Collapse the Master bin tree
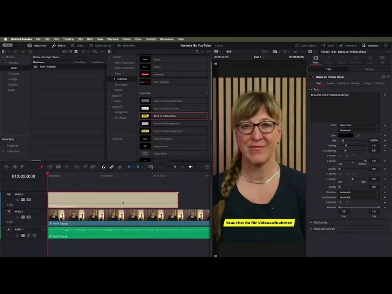The width and height of the screenshot is (392, 294). [3, 57]
